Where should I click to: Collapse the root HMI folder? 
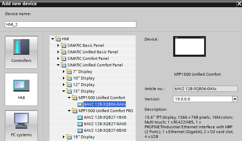(53, 39)
